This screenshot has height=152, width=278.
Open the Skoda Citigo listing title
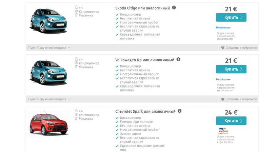coord(142,8)
